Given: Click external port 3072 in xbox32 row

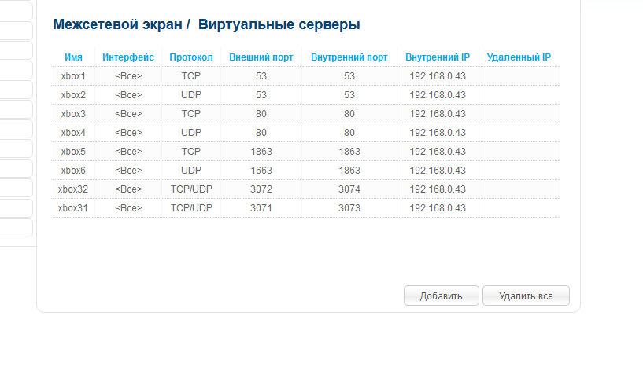Looking at the screenshot, I should pyautogui.click(x=261, y=189).
